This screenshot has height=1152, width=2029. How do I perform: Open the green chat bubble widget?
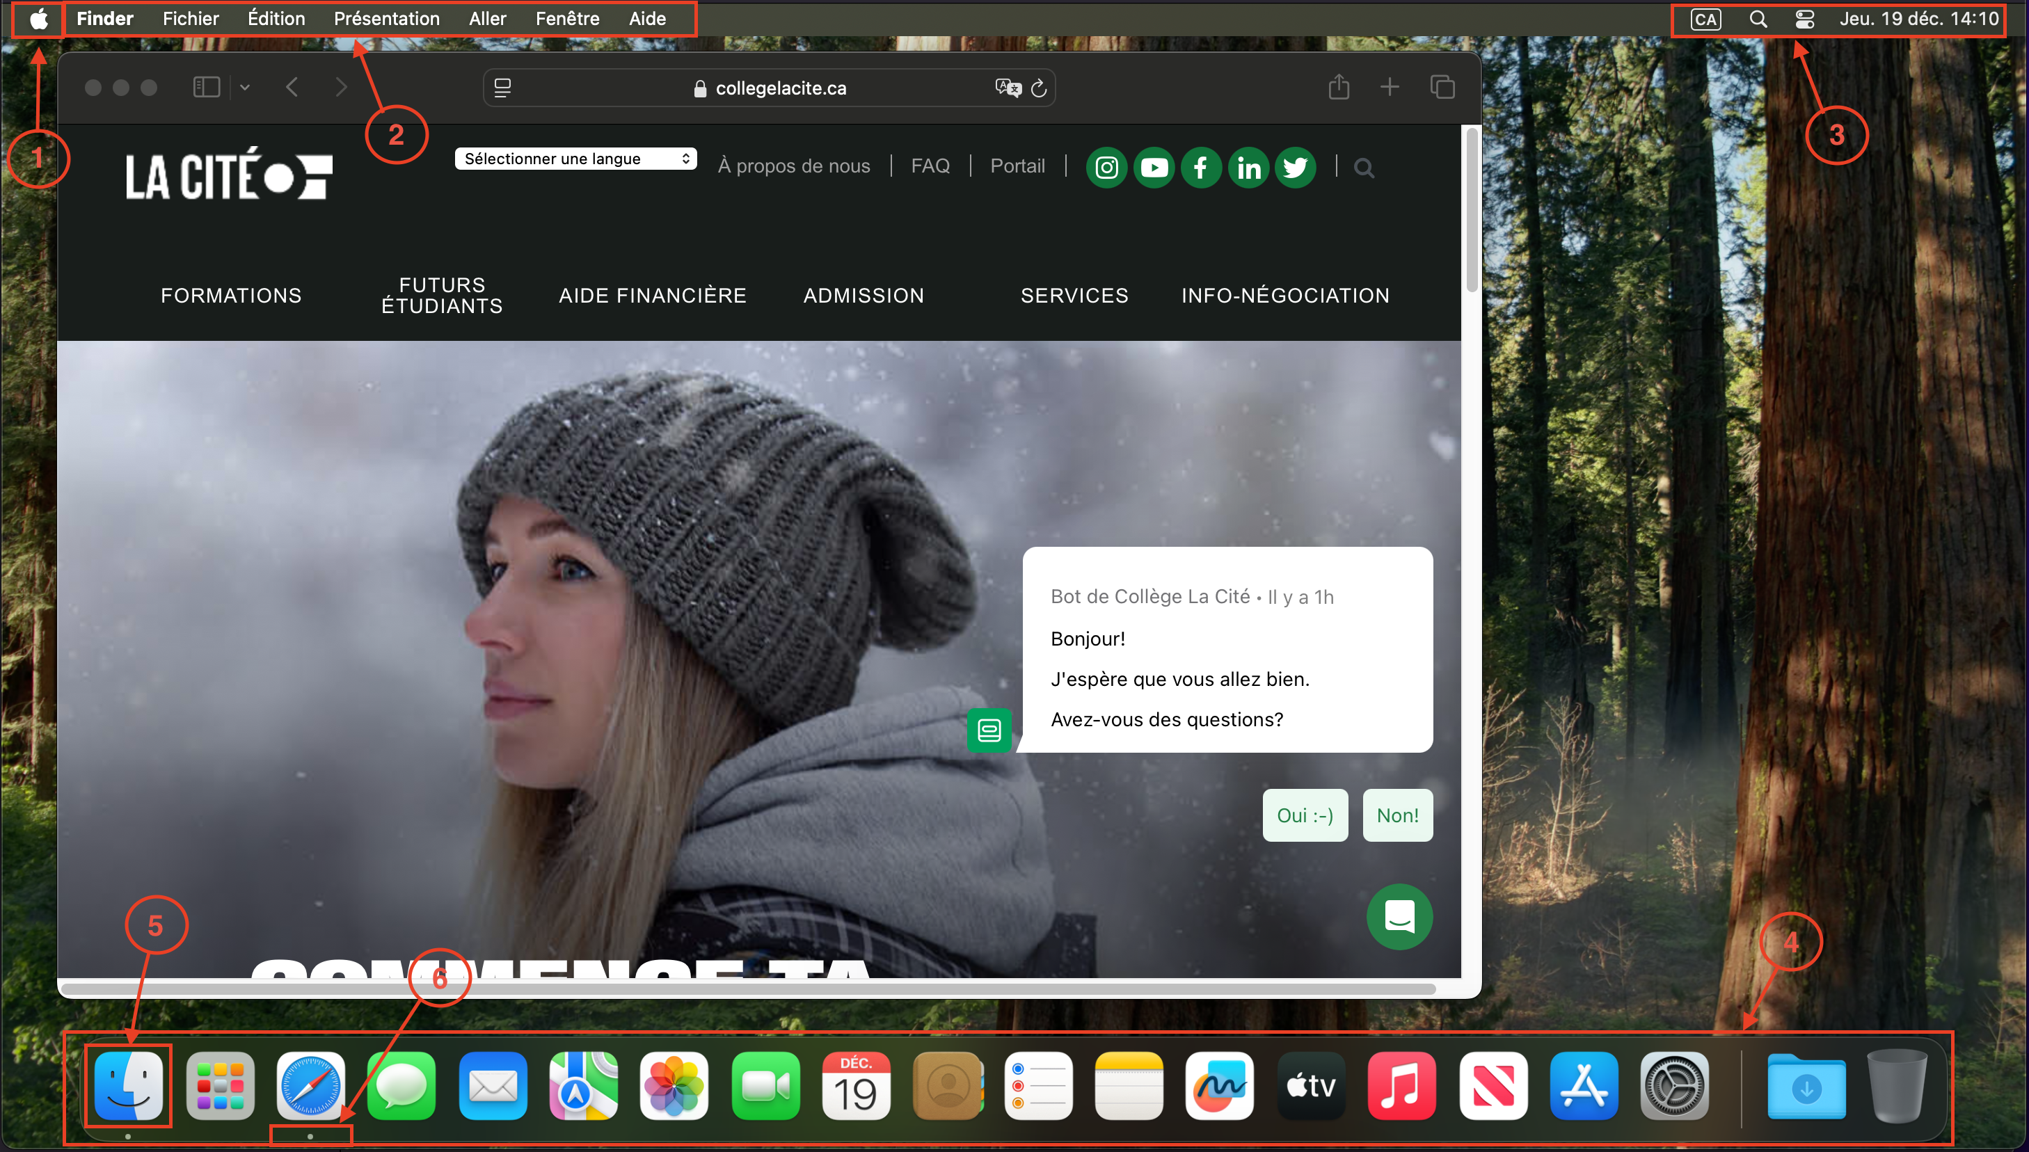tap(1399, 917)
